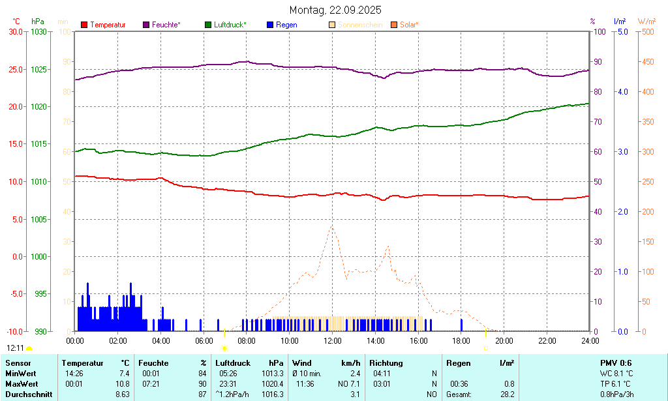Click the chart title Montag, 22.09.2025
Image resolution: width=668 pixels, height=401 pixels.
[x=335, y=10]
